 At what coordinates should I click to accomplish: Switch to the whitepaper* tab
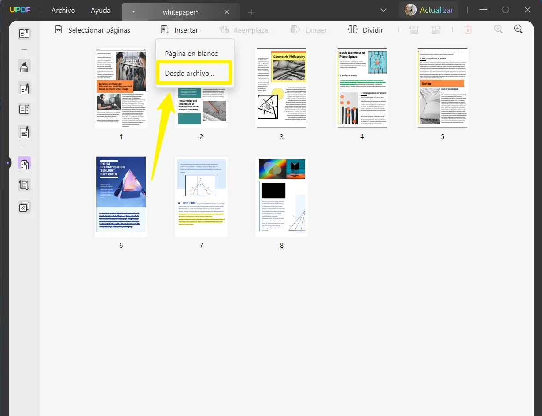pos(181,12)
